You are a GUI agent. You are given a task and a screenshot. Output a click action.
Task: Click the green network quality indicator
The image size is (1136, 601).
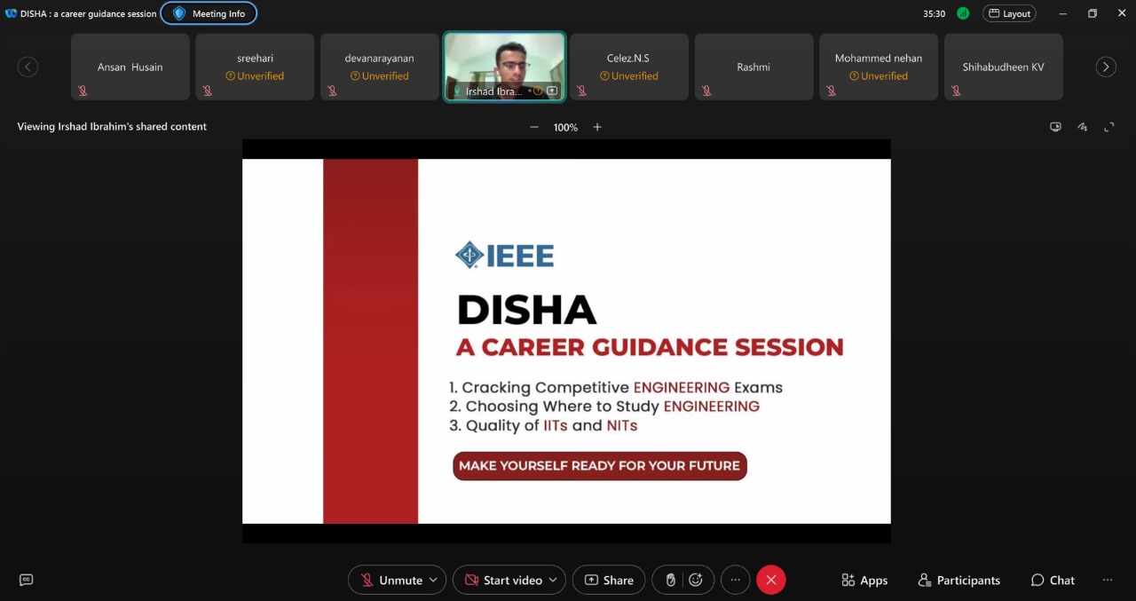(963, 13)
